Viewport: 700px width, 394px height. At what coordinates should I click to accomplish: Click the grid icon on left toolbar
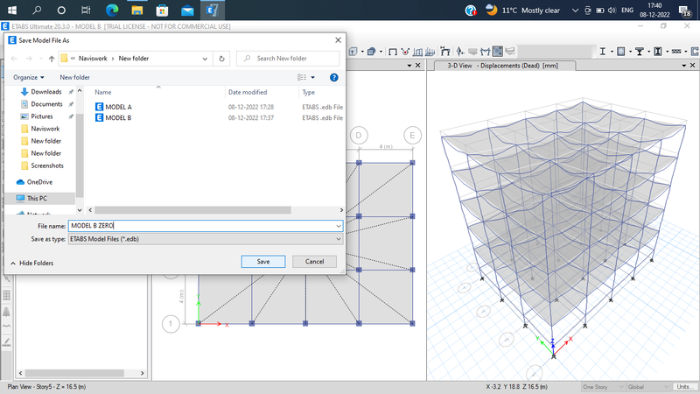tap(7, 295)
